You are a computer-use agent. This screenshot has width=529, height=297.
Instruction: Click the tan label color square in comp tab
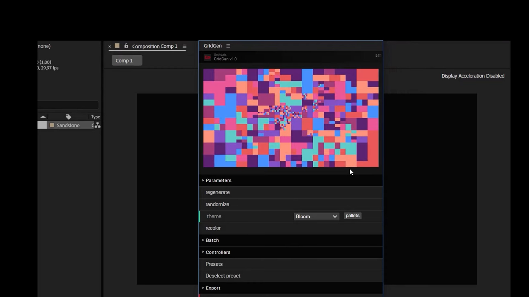[x=117, y=46]
